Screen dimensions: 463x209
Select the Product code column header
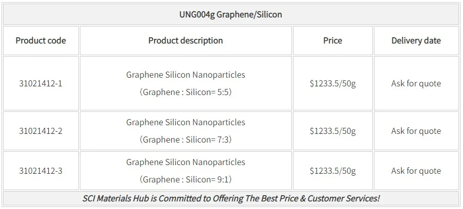tap(41, 40)
